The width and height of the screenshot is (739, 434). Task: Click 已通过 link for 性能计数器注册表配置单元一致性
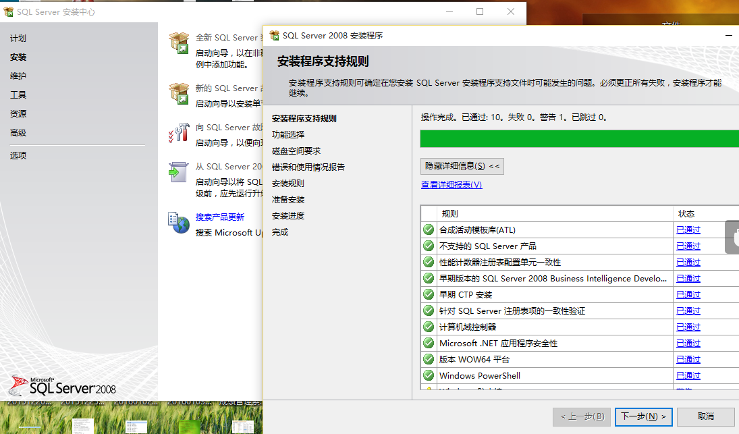(x=688, y=262)
